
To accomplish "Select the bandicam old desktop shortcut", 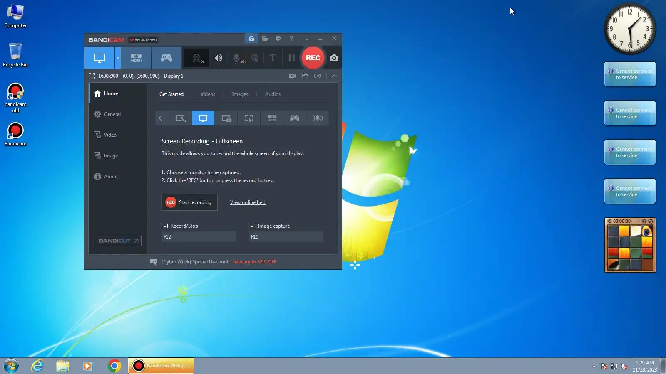I will coord(15,98).
